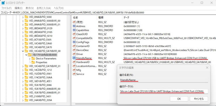Click the tree pane vertical scrollbar
Screen dimensions: 216x106
(x=68, y=72)
